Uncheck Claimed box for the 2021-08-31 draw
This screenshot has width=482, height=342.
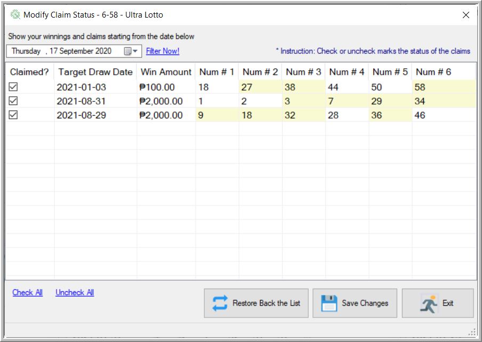pyautogui.click(x=13, y=101)
